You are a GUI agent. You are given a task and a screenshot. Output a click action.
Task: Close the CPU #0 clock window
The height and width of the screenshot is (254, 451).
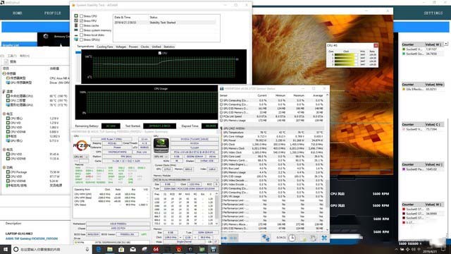tap(376, 45)
